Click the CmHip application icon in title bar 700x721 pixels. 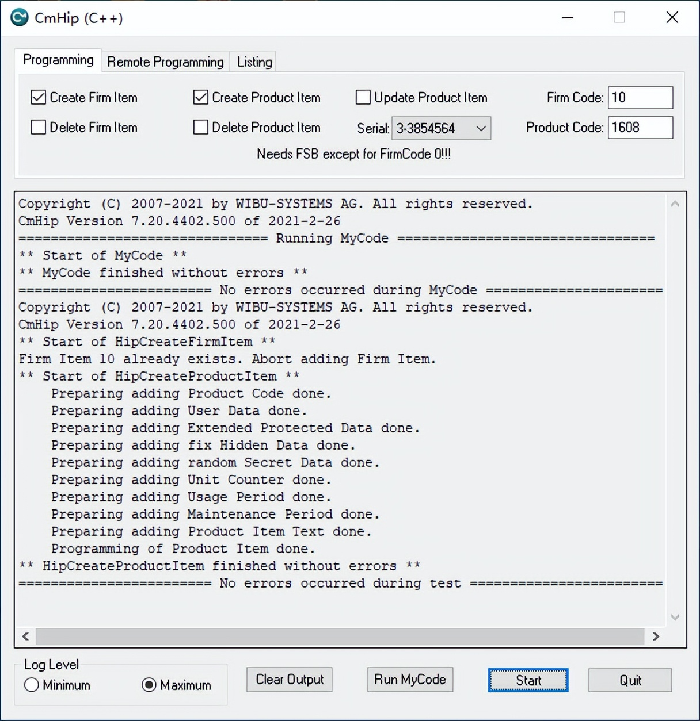20,18
